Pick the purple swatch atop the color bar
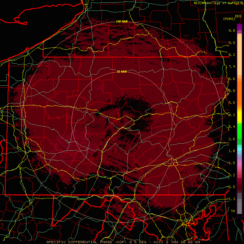This screenshot has height=244, width=244. [x=239, y=27]
